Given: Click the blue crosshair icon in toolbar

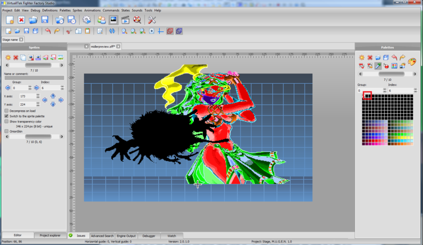Looking at the screenshot, I should (160, 31).
